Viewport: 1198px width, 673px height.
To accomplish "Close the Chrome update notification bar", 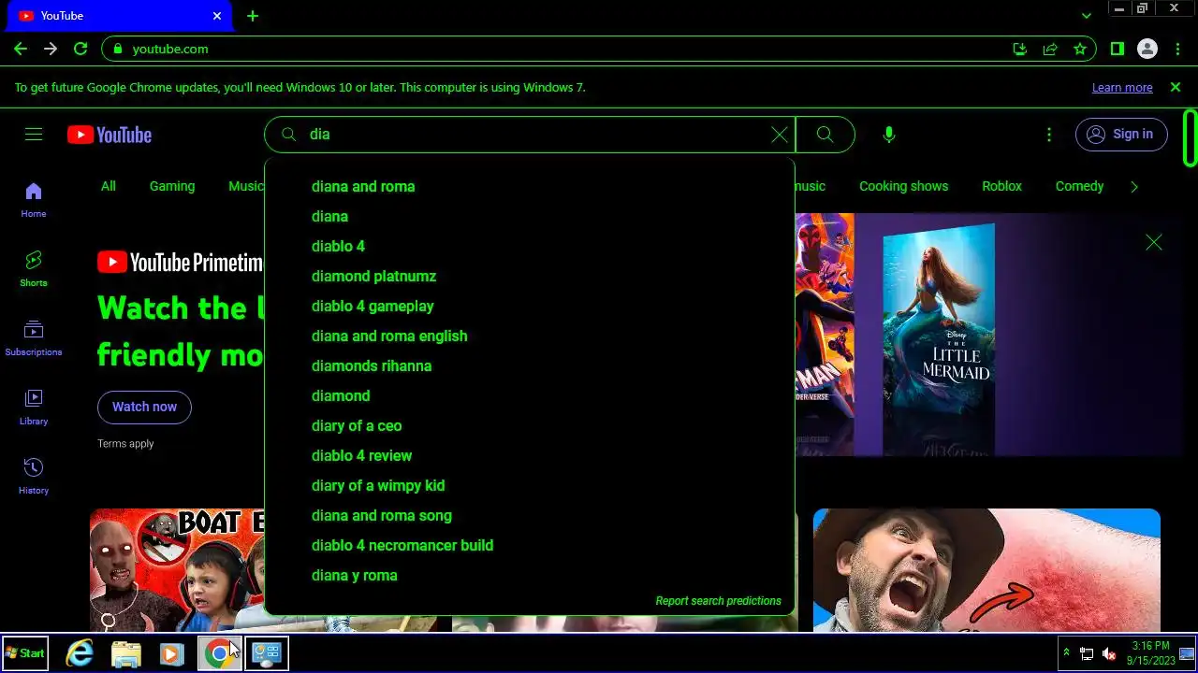I will point(1176,87).
